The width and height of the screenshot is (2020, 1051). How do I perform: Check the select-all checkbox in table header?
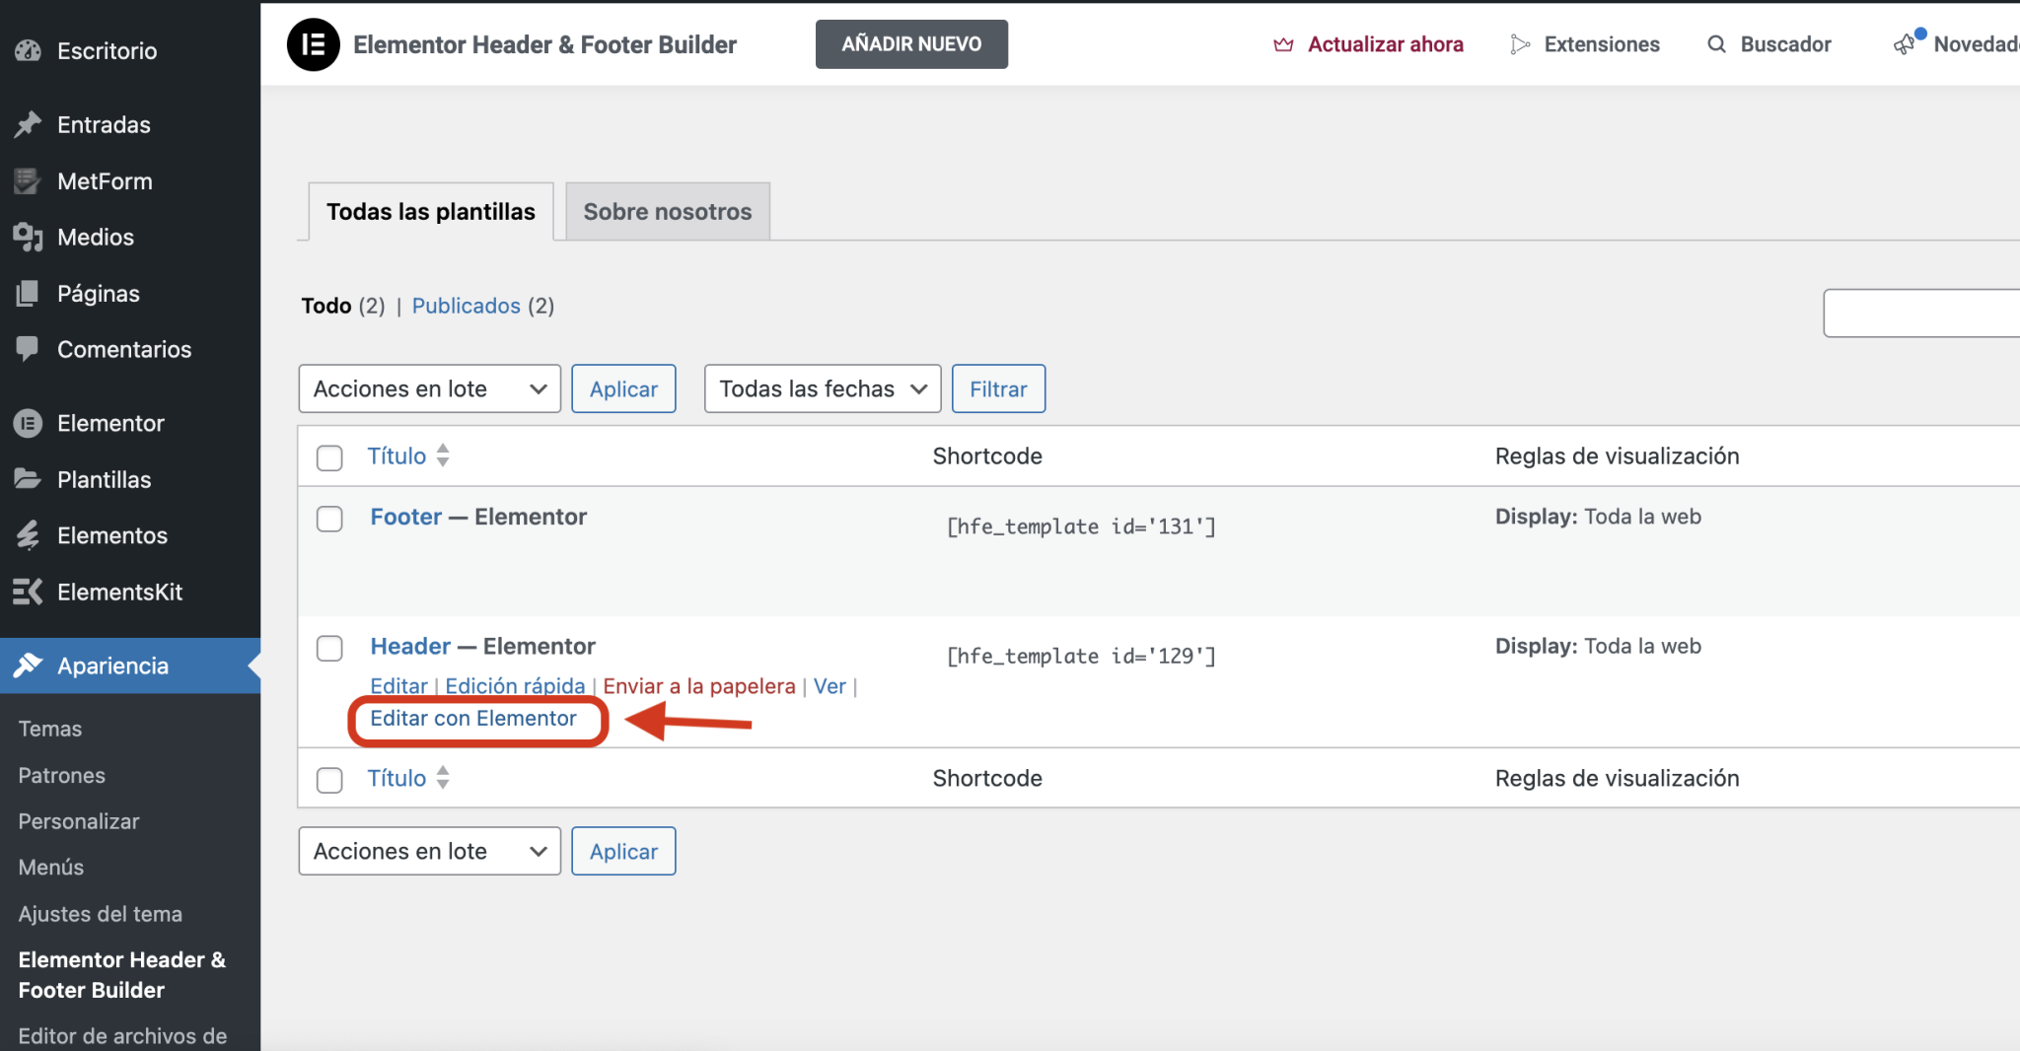pyautogui.click(x=329, y=457)
